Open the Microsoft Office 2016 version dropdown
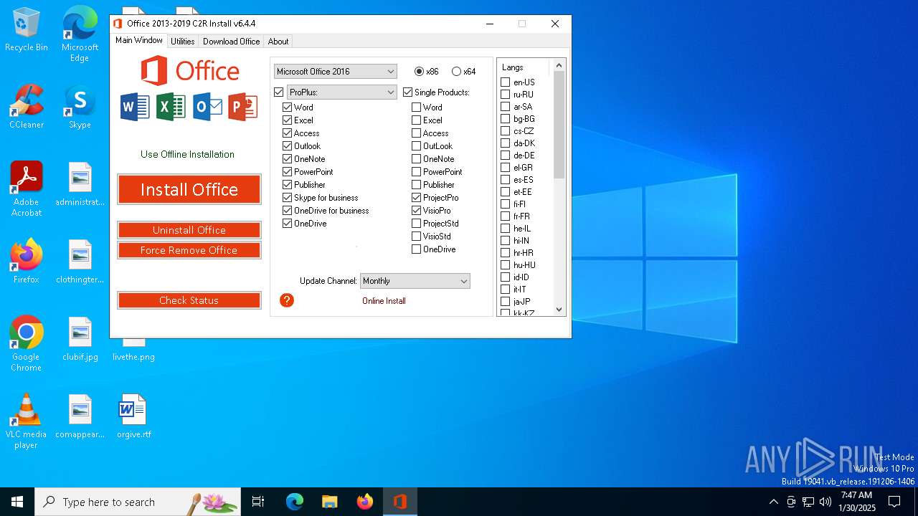 [x=335, y=71]
